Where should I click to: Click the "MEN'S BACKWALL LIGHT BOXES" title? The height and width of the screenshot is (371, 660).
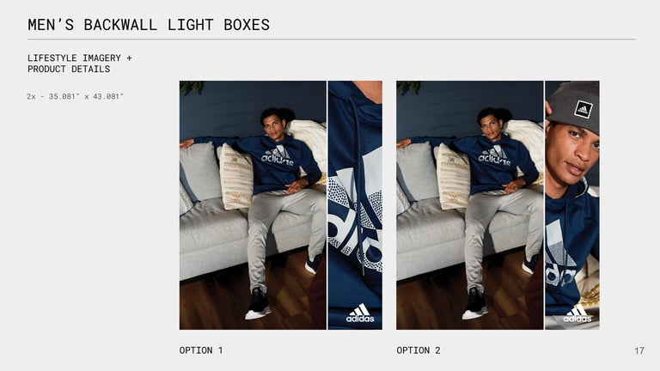point(149,25)
